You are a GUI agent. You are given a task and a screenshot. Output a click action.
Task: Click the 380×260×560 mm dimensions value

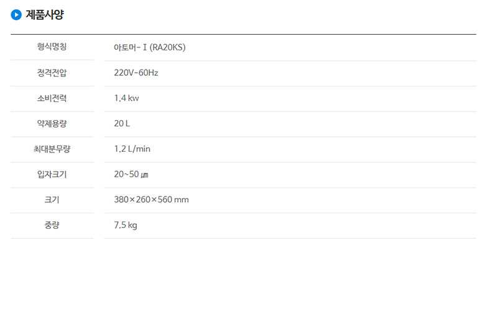151,200
